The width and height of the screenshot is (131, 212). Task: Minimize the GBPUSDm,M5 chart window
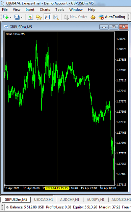[104, 27]
